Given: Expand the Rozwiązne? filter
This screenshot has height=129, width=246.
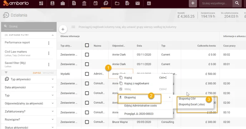Looking at the screenshot, I should (53, 119).
